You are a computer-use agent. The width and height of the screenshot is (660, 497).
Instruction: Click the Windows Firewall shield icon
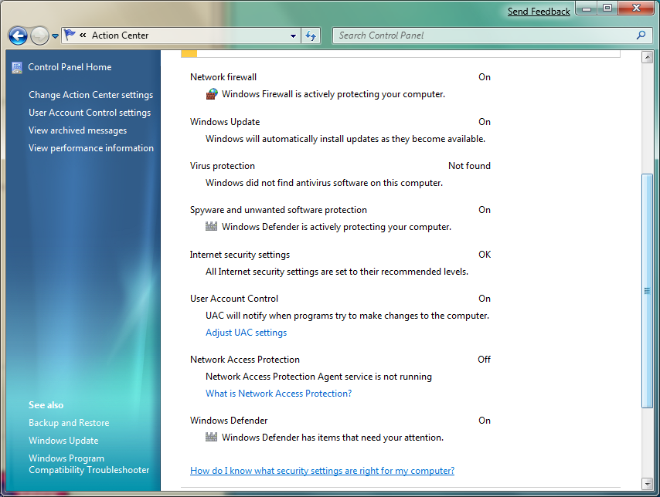point(211,93)
